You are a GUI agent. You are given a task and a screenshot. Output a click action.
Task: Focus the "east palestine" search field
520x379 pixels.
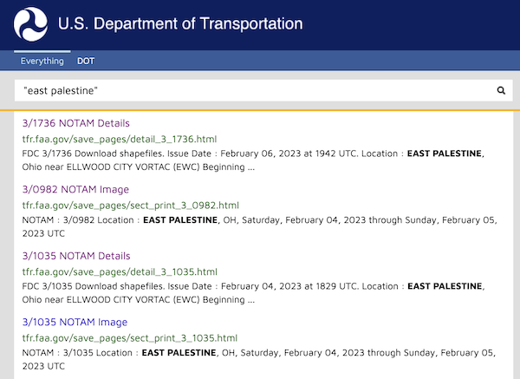tap(251, 90)
